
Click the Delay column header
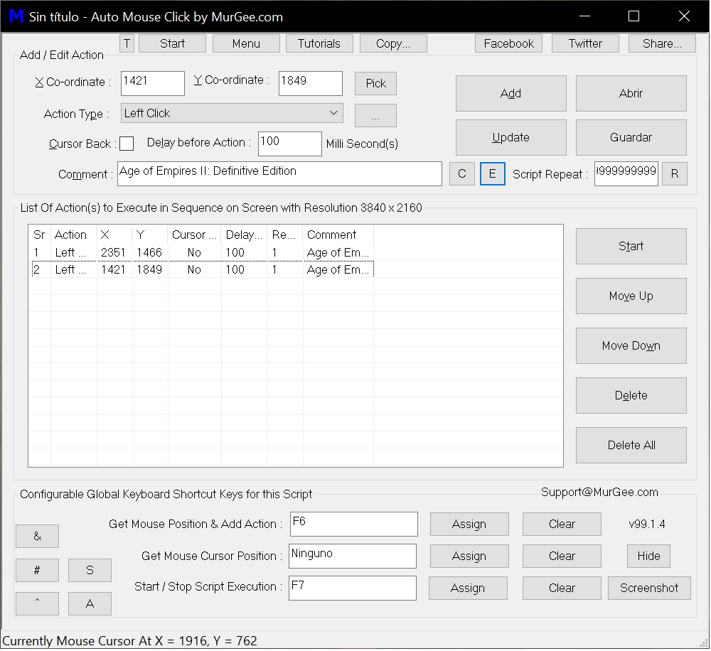coord(245,235)
